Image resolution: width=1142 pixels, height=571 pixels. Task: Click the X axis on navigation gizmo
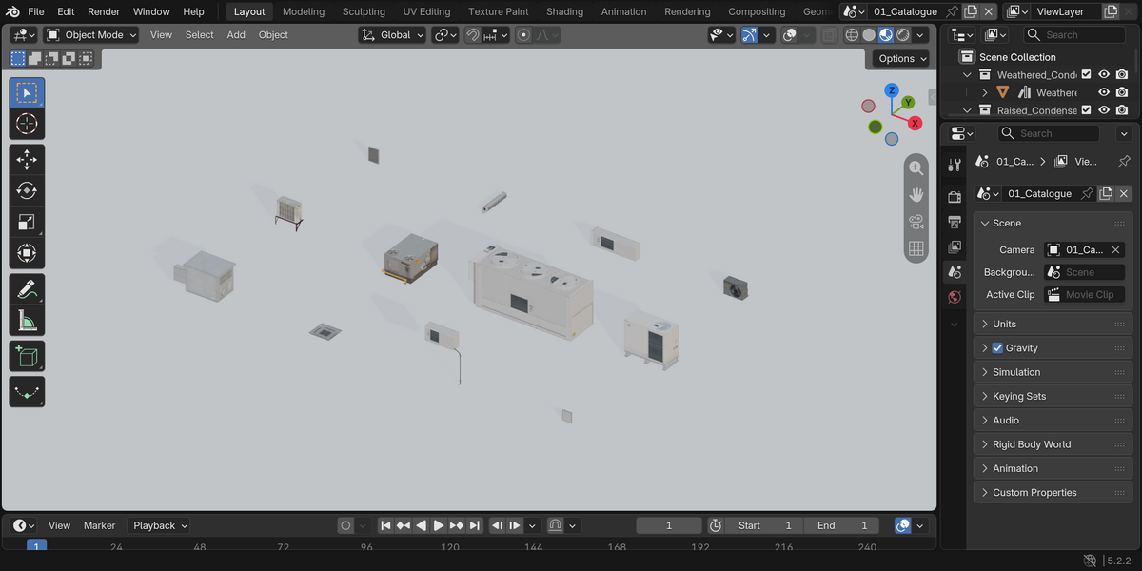click(x=915, y=123)
